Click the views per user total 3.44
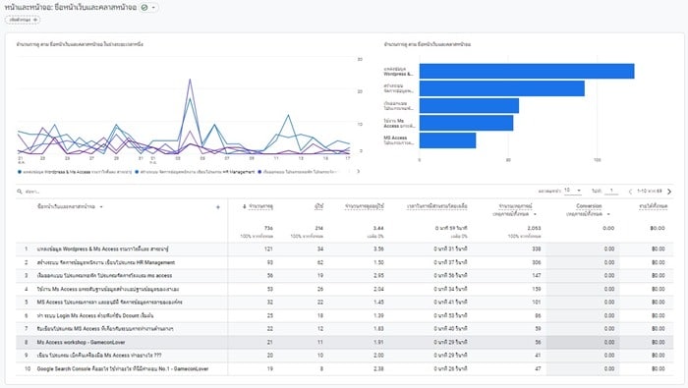The width and height of the screenshot is (688, 388). click(x=378, y=228)
